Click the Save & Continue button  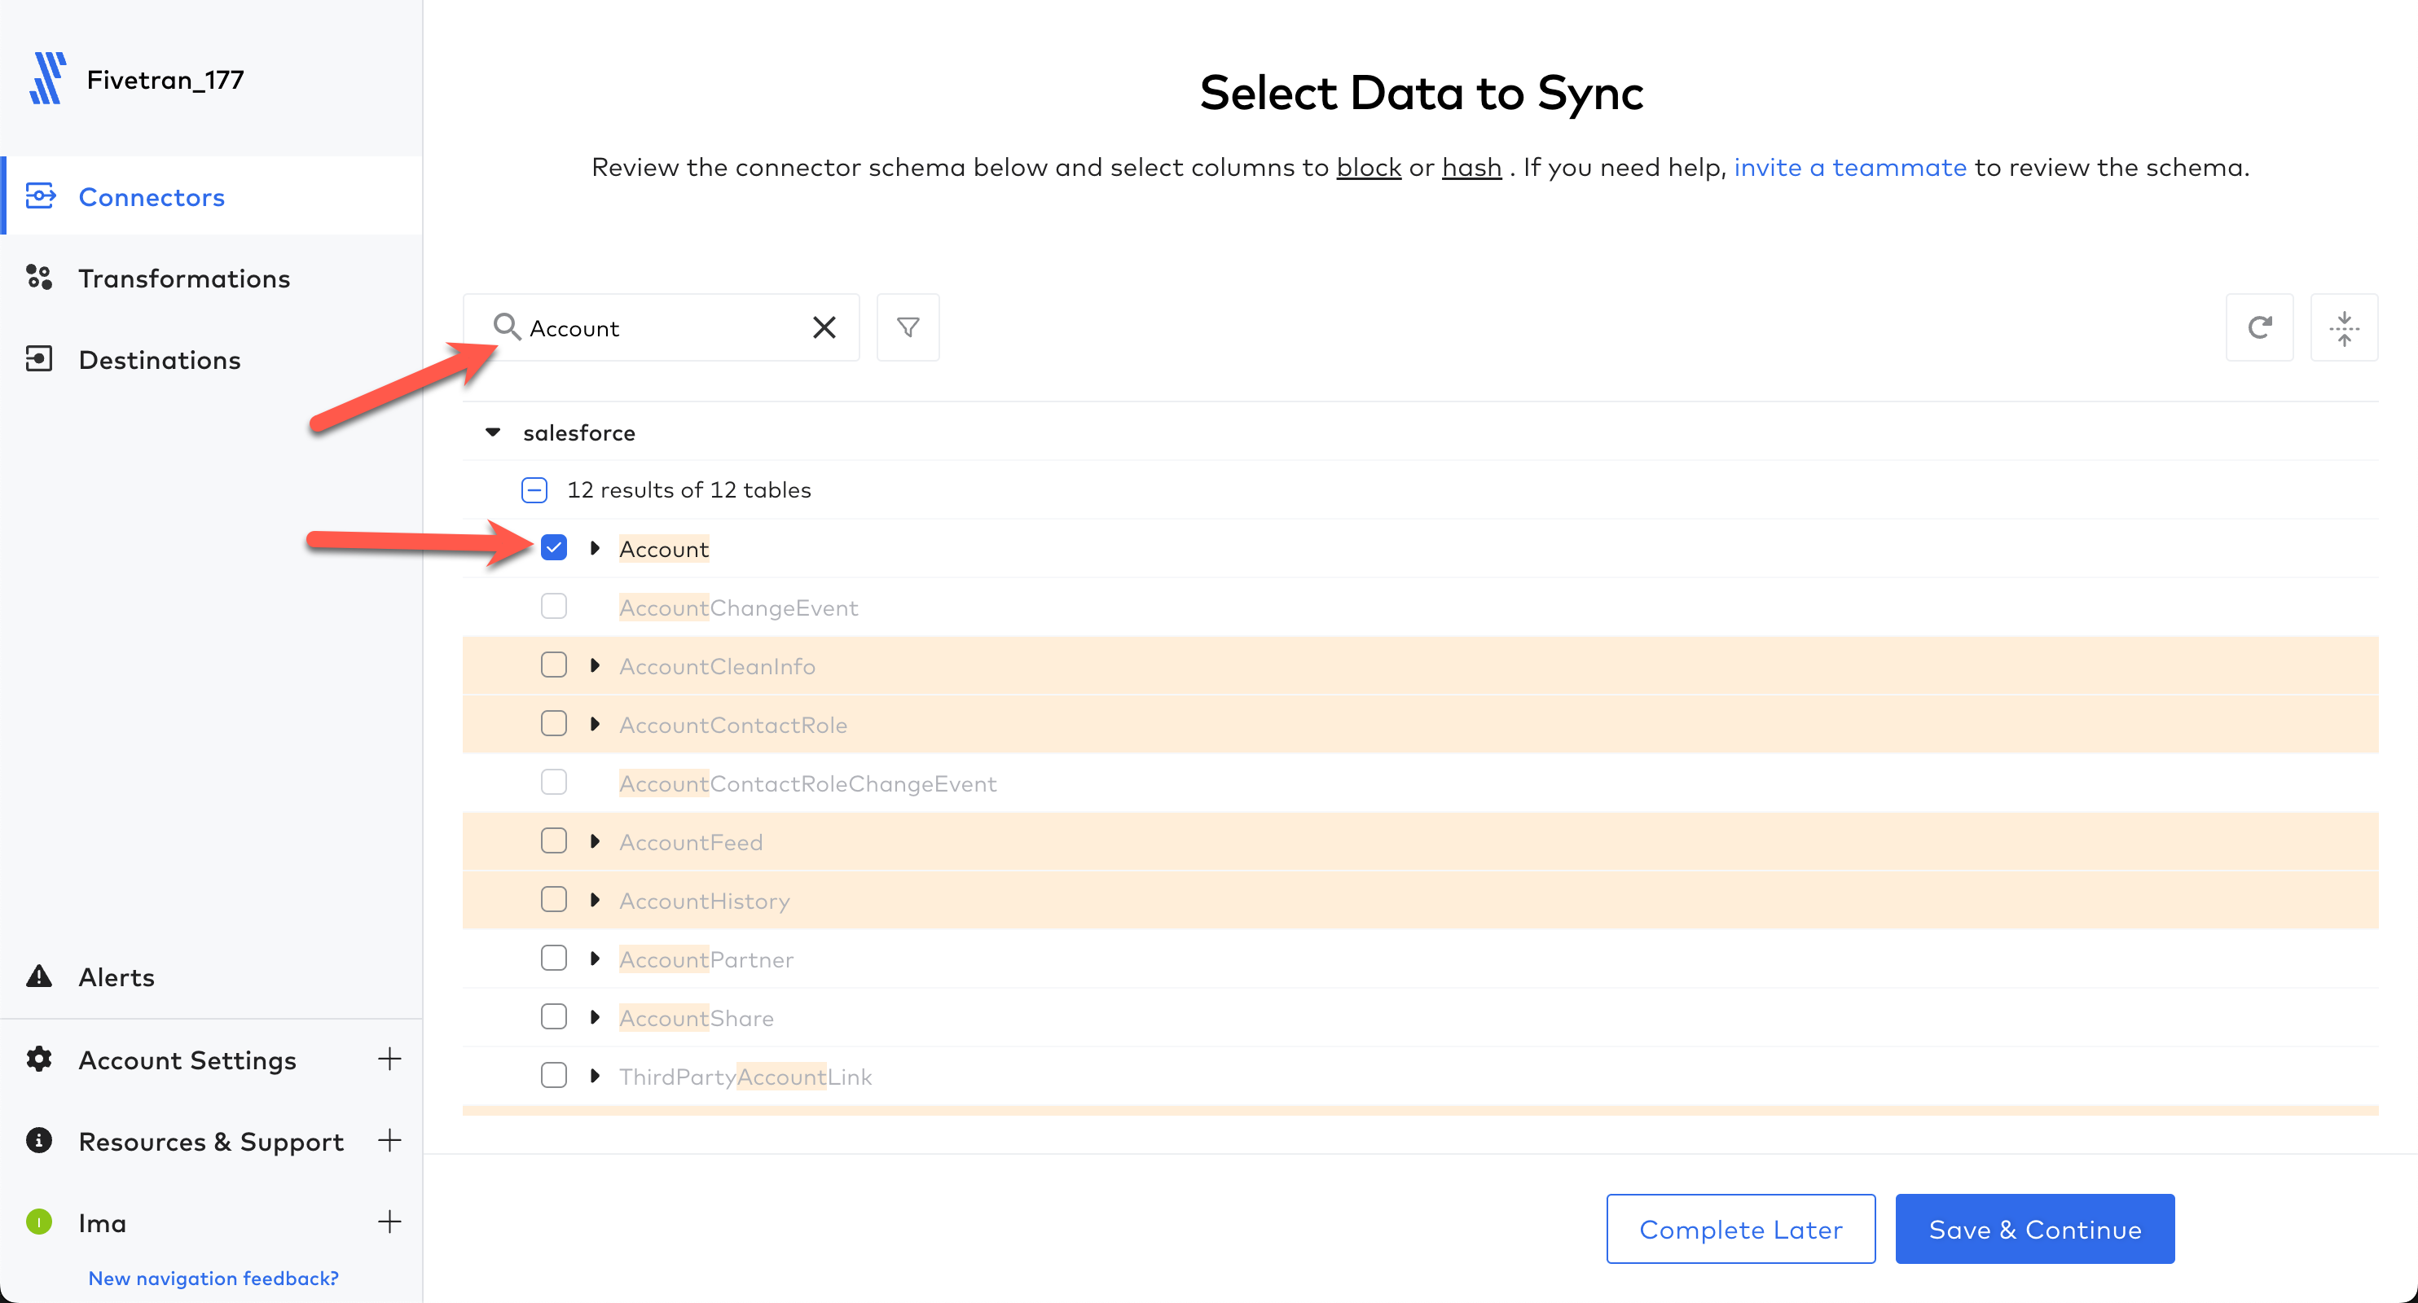(x=2034, y=1229)
